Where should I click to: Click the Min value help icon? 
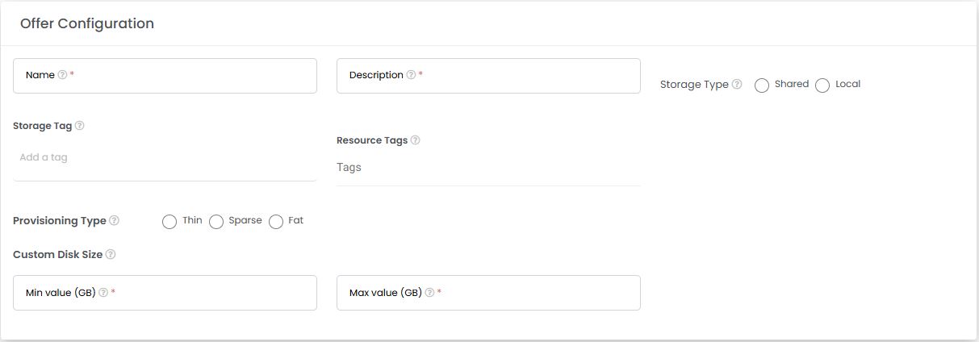pyautogui.click(x=103, y=293)
